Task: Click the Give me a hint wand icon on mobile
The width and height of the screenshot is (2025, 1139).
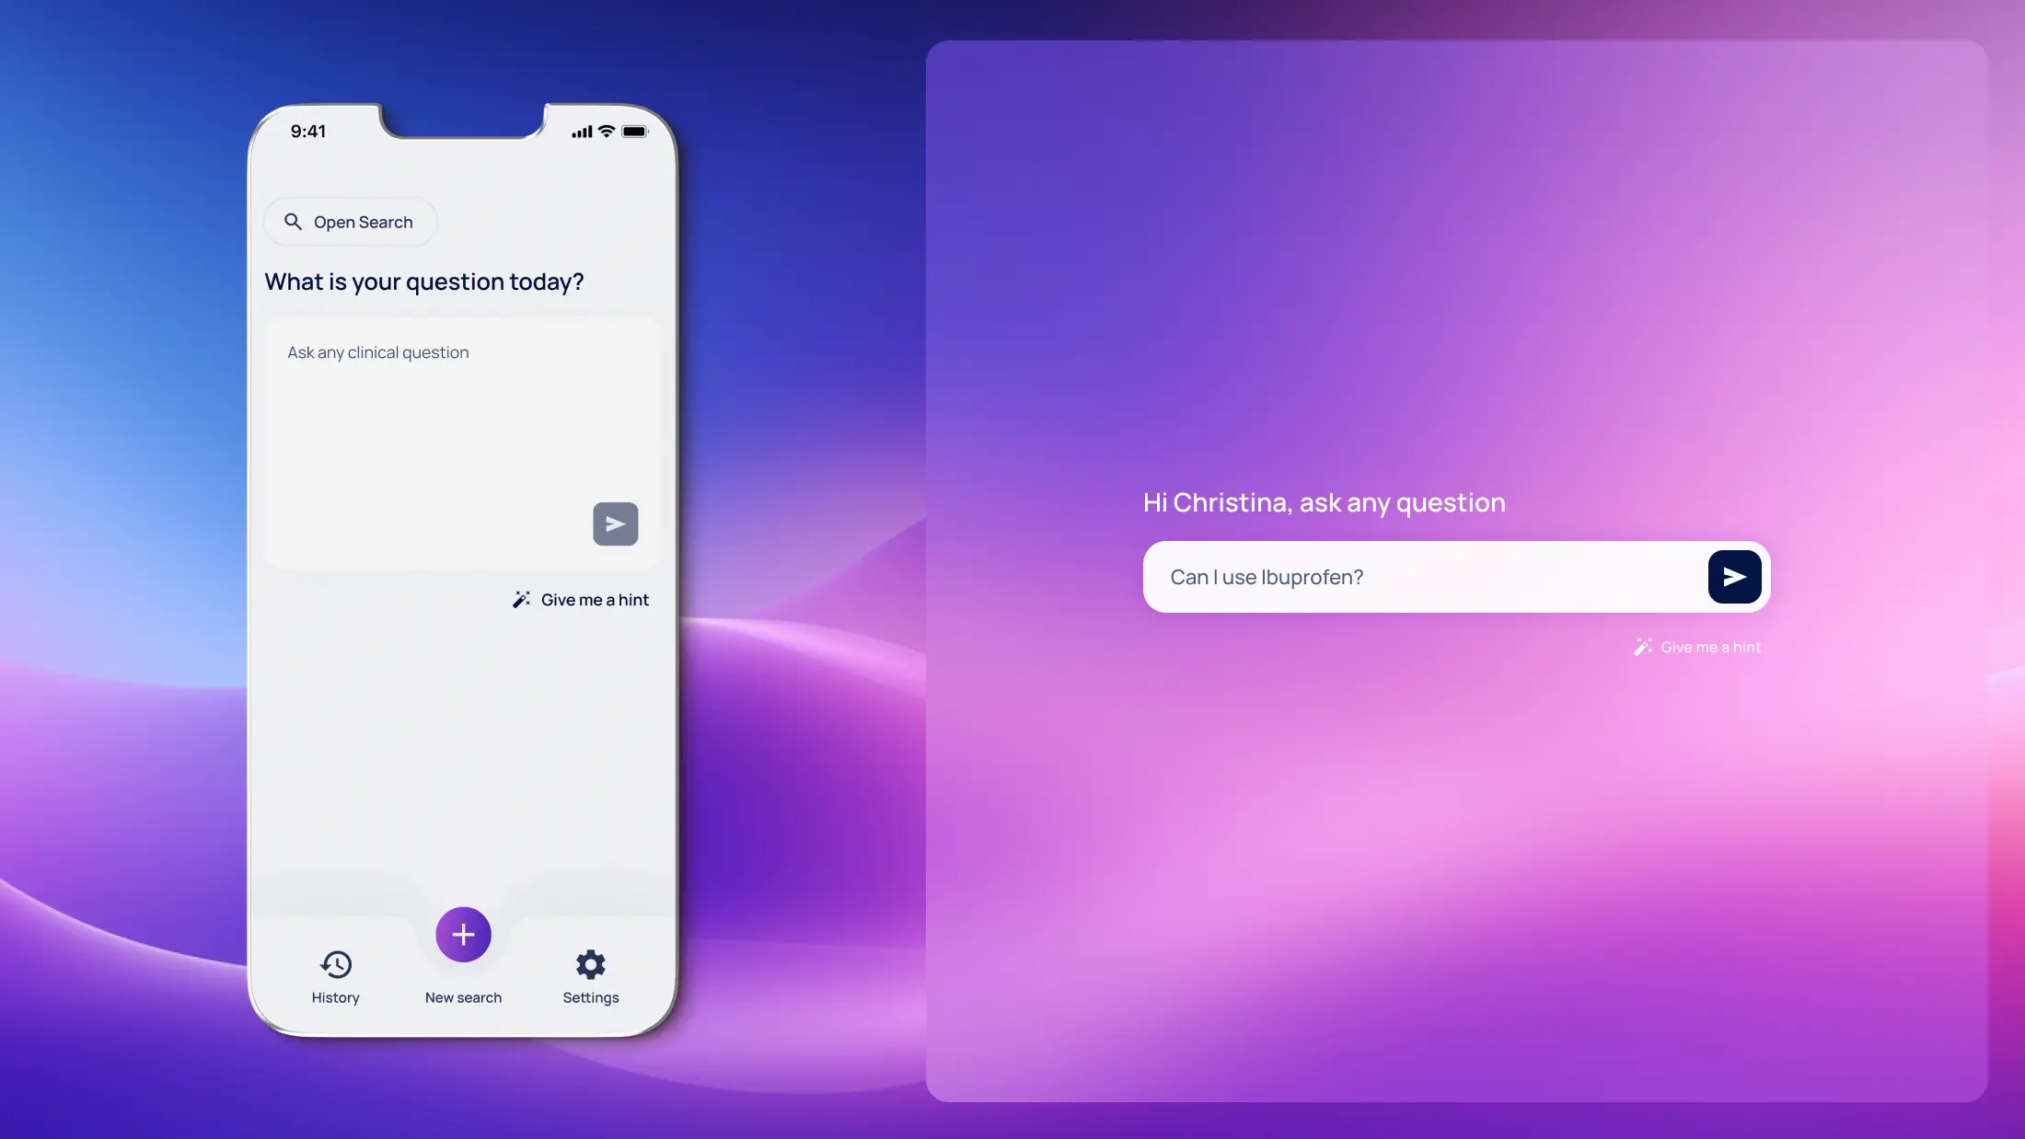Action: click(x=522, y=599)
